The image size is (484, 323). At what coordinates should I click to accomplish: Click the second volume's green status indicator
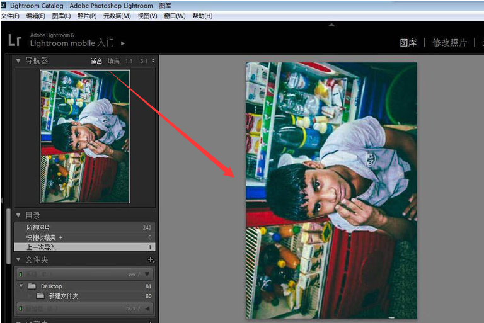pos(21,308)
